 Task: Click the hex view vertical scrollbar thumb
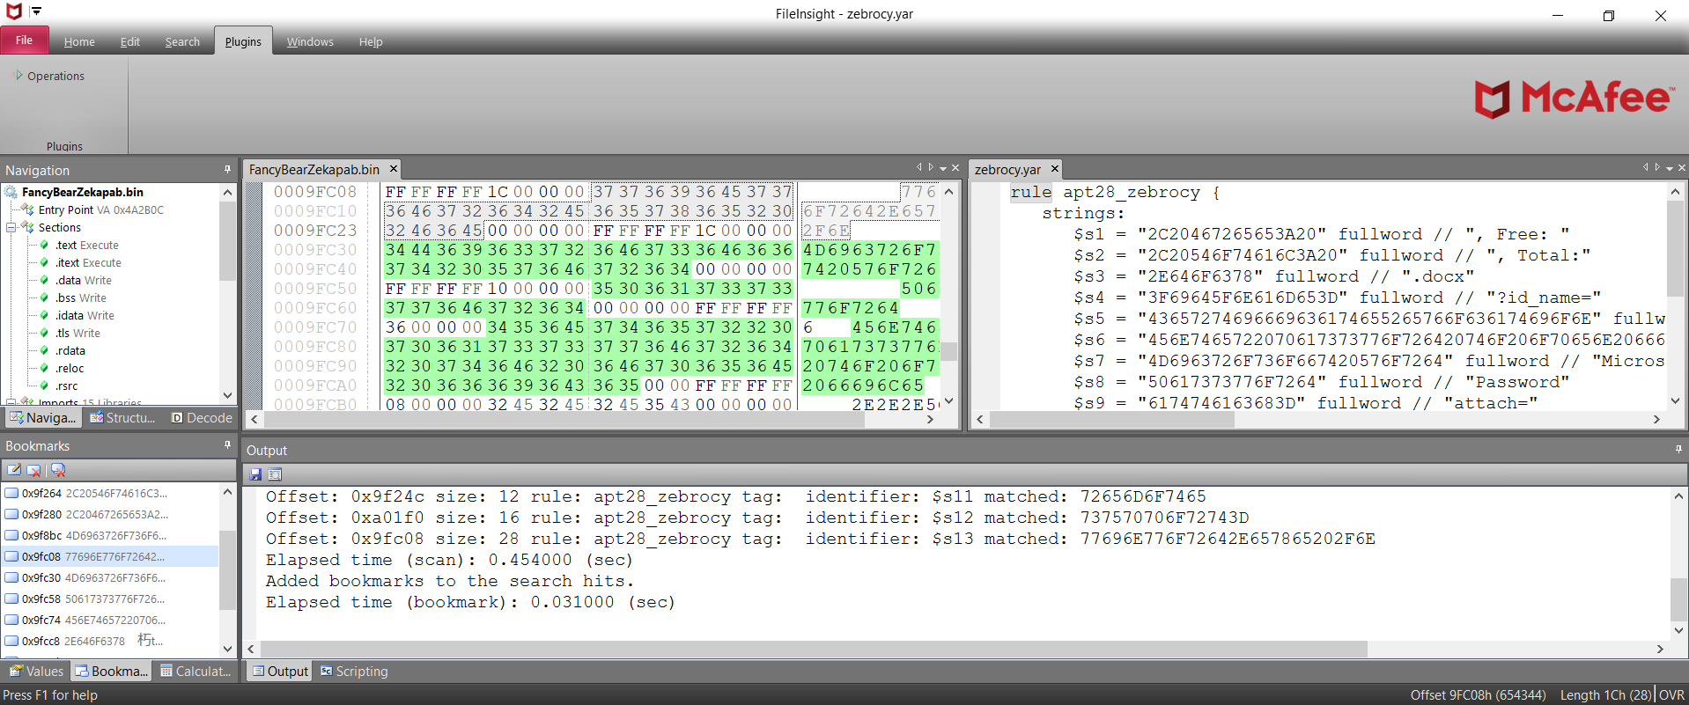tap(948, 351)
